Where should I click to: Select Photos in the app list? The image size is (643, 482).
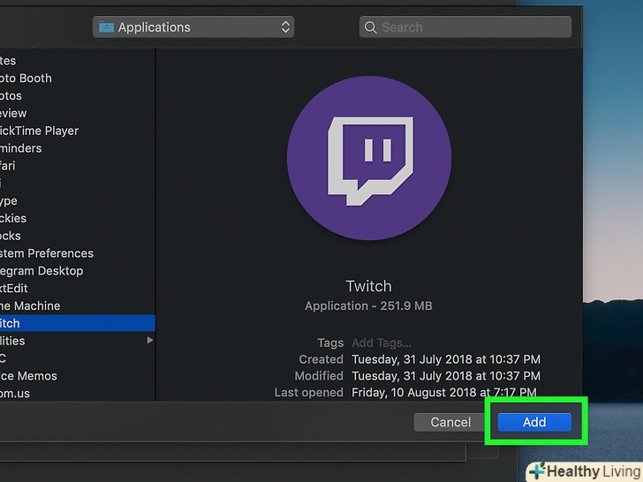point(78,95)
